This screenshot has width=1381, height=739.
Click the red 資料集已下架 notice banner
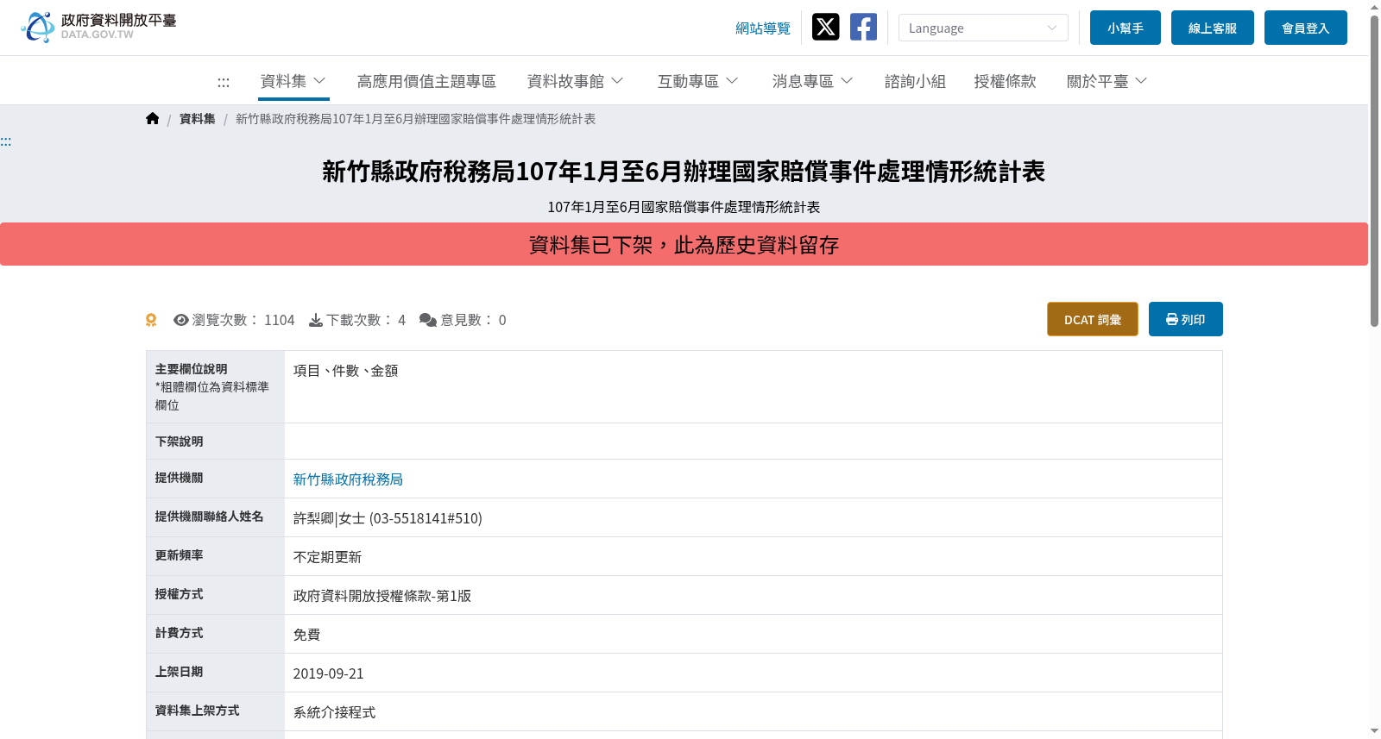point(684,244)
